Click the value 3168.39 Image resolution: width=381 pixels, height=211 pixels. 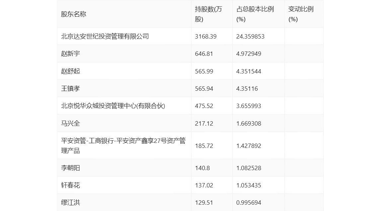[205, 37]
